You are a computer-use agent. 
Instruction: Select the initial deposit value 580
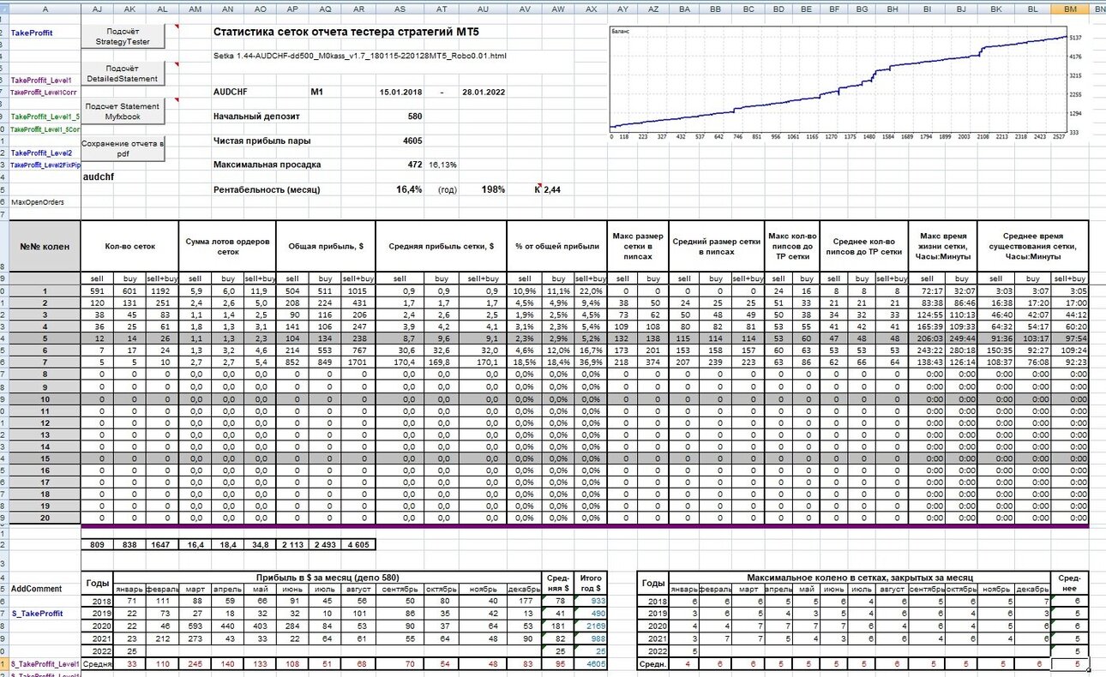coord(414,116)
